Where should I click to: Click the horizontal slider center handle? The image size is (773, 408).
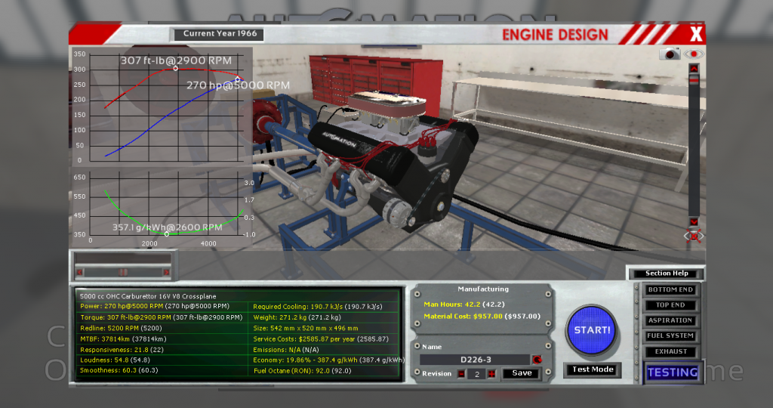123,272
